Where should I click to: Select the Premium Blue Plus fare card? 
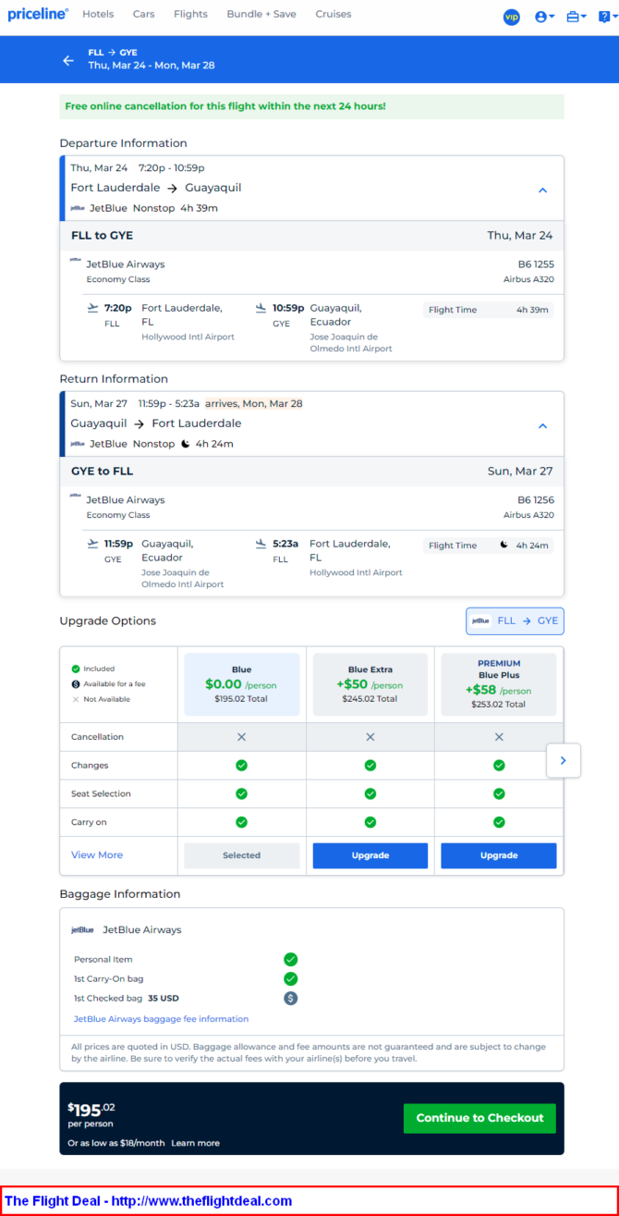pos(499,685)
